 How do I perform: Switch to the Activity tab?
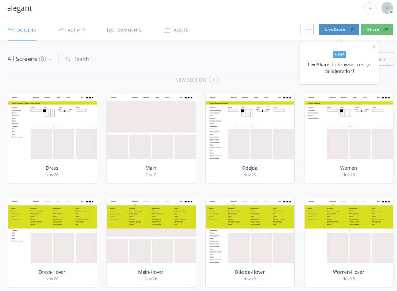tap(76, 30)
